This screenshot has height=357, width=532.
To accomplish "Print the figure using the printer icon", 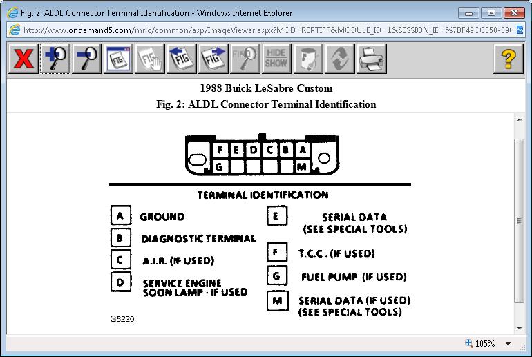I will pyautogui.click(x=371, y=59).
